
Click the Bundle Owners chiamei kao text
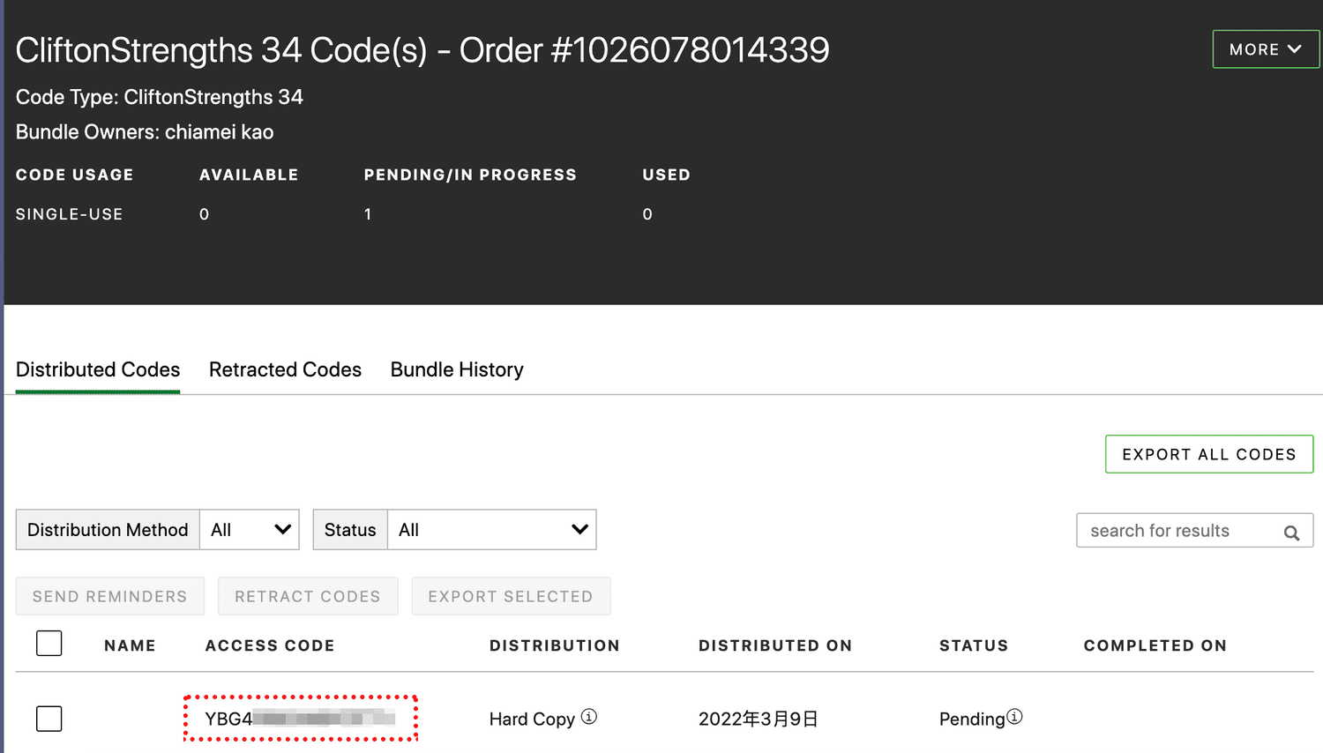tap(145, 132)
